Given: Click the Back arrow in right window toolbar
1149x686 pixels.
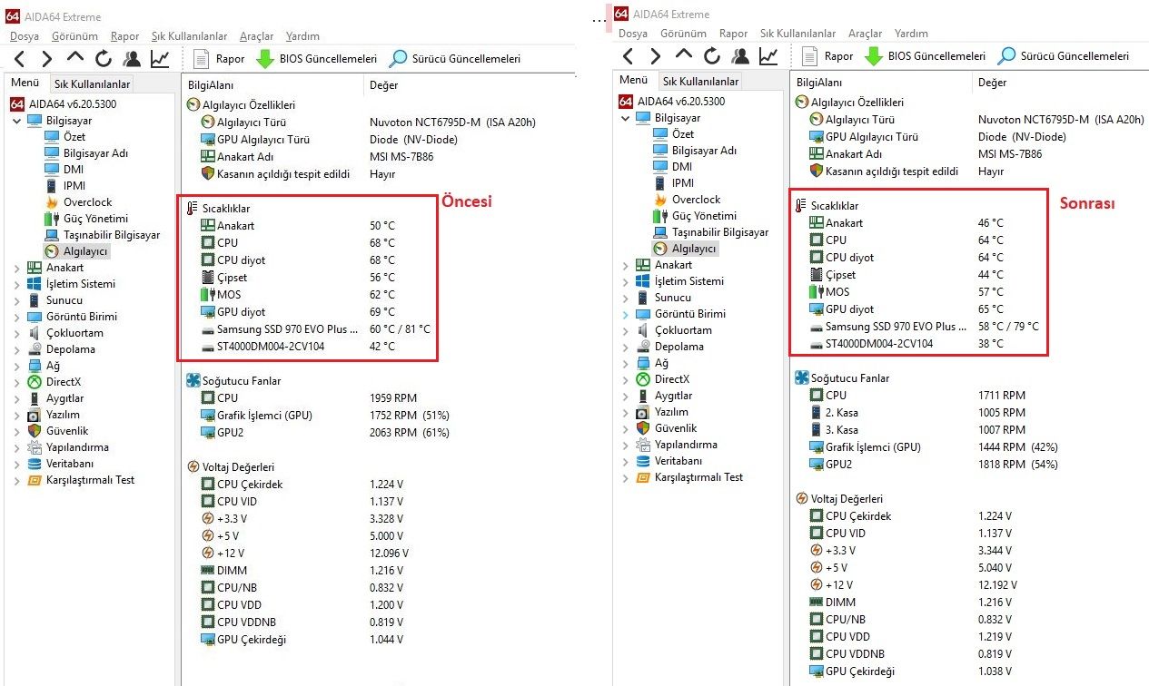Looking at the screenshot, I should 629,56.
